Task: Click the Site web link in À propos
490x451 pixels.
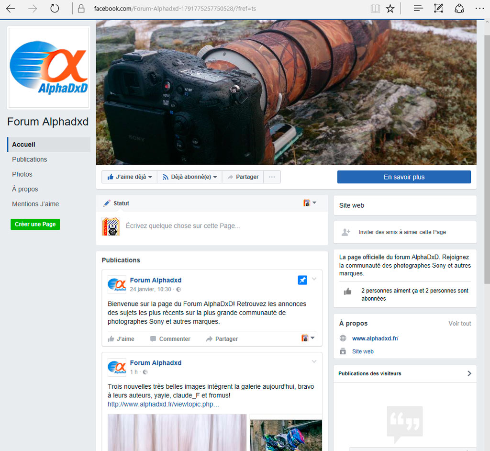Action: tap(363, 351)
